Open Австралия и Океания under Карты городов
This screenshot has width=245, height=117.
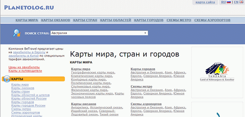point(147,73)
